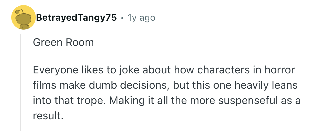
Task: Click the '1y ago' timestamp
Action: click(141, 18)
